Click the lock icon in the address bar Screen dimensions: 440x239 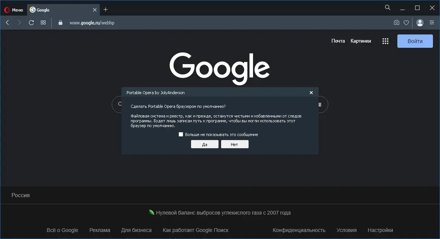coord(60,23)
